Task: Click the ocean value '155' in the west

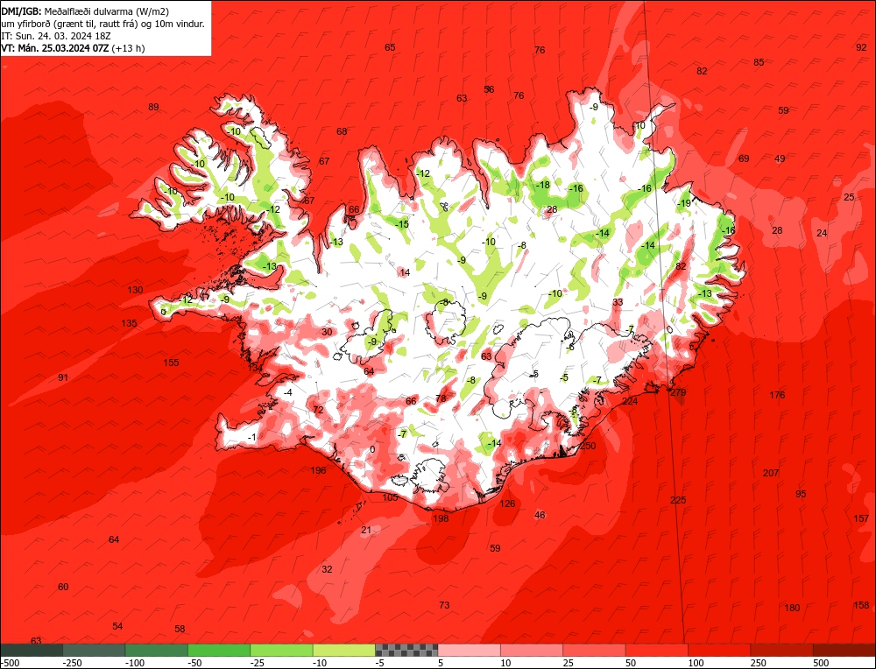Action: tap(171, 363)
